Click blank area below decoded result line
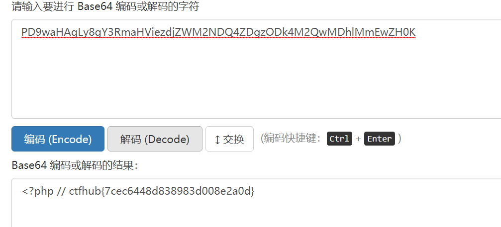The height and width of the screenshot is (227, 501). (256, 214)
